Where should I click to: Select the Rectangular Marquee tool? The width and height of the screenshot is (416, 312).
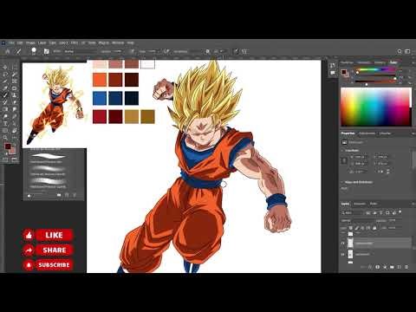tap(14, 68)
